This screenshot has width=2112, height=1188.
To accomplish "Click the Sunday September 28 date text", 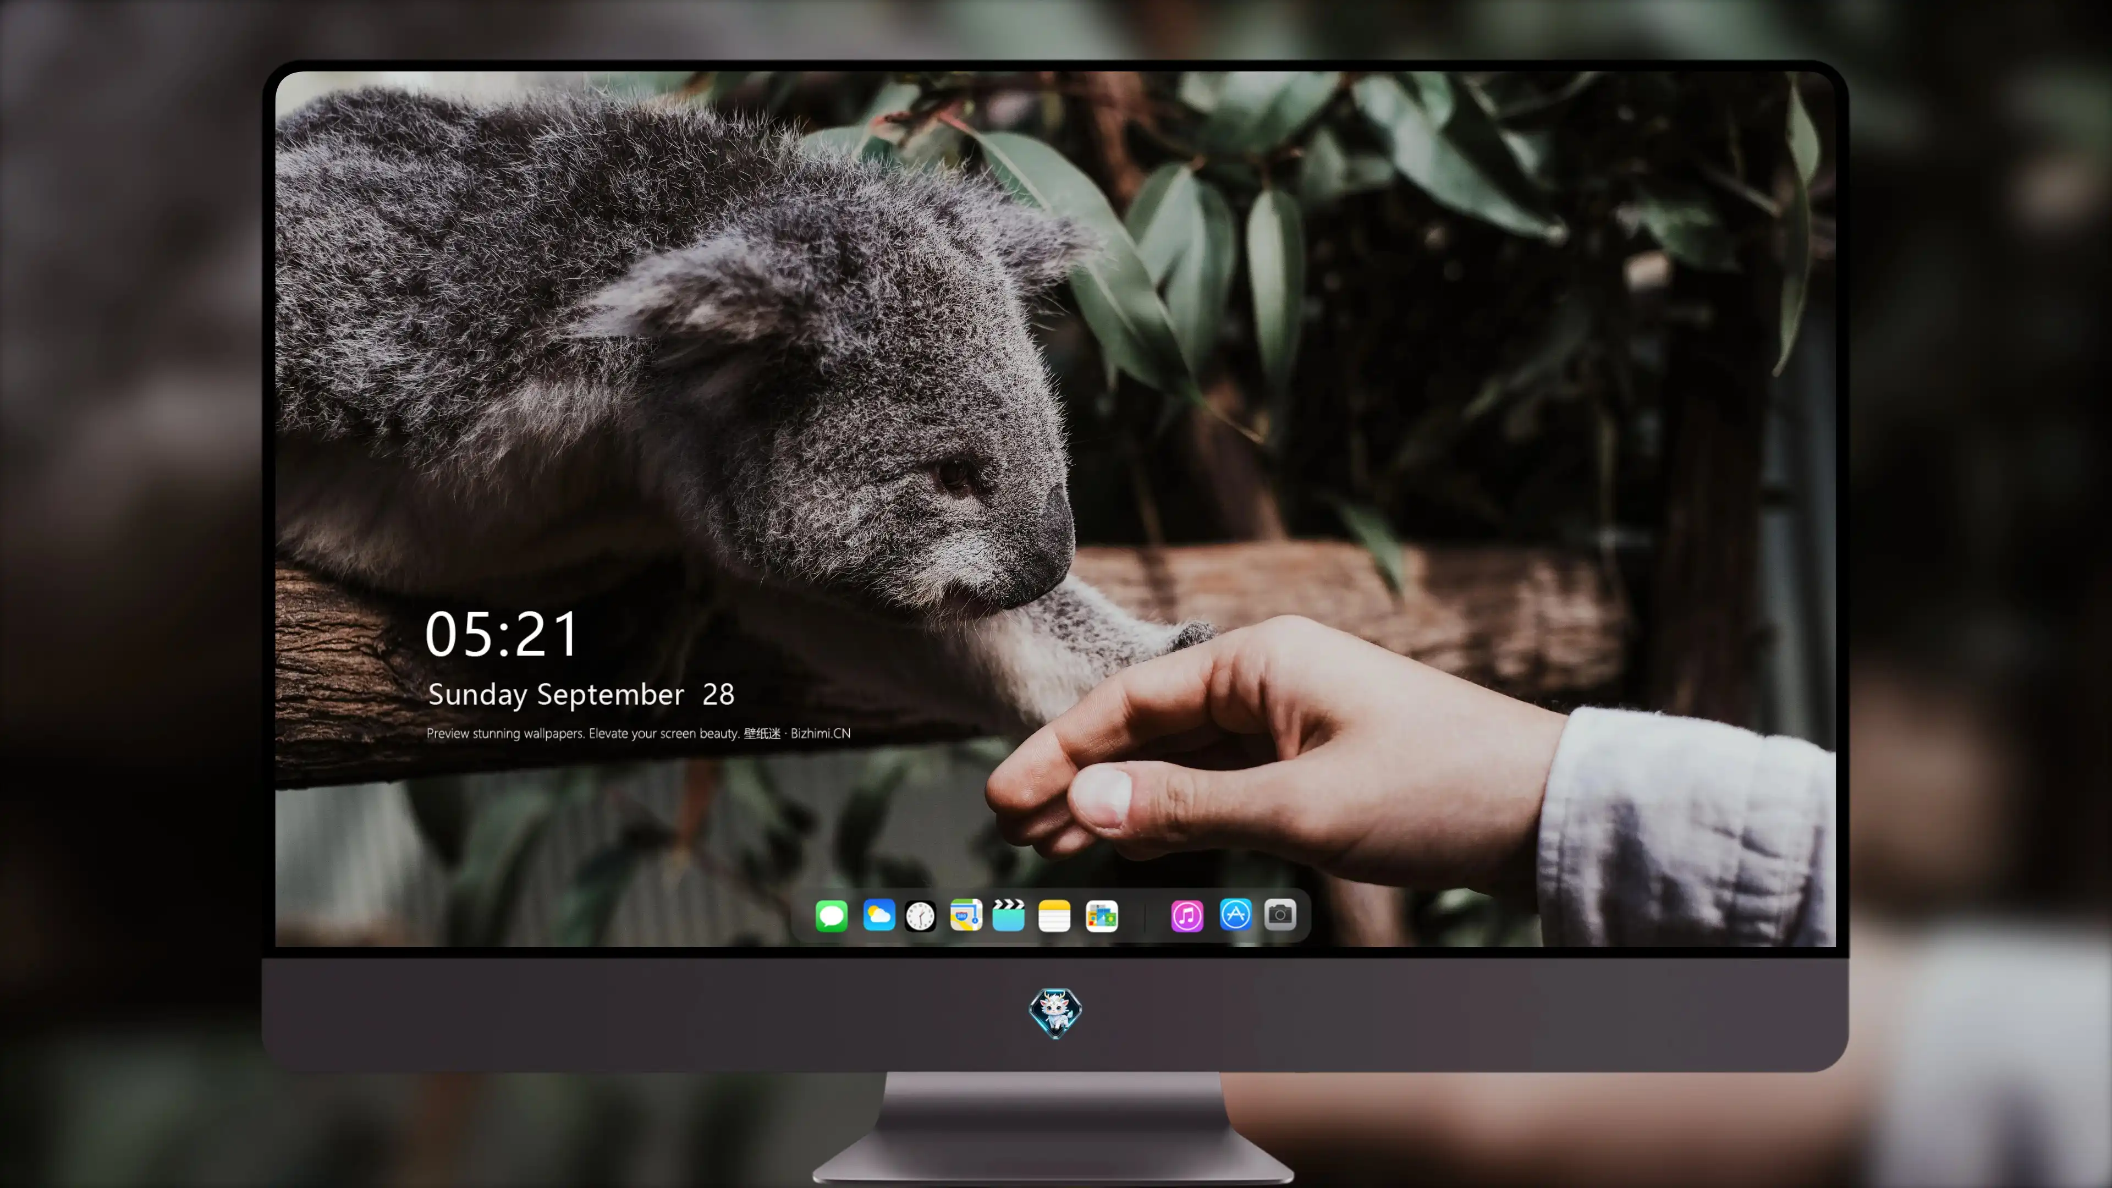I will point(581,695).
